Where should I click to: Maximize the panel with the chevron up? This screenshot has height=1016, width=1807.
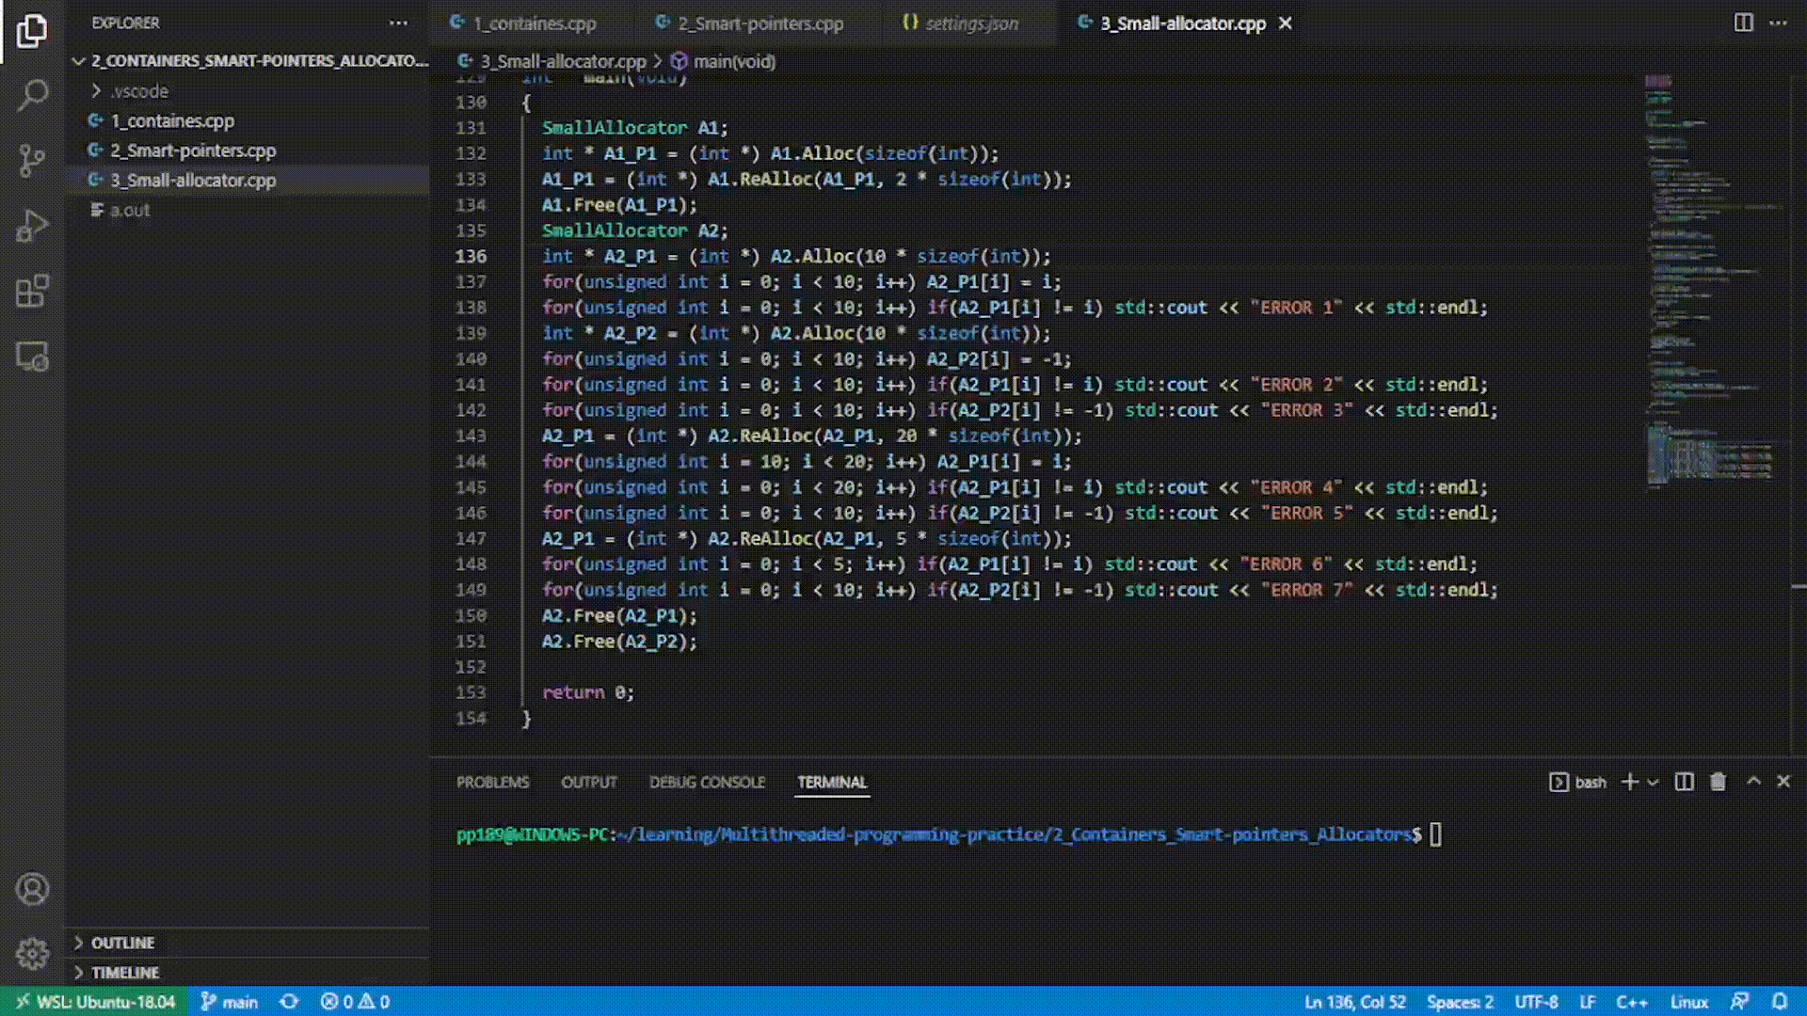[x=1753, y=782]
